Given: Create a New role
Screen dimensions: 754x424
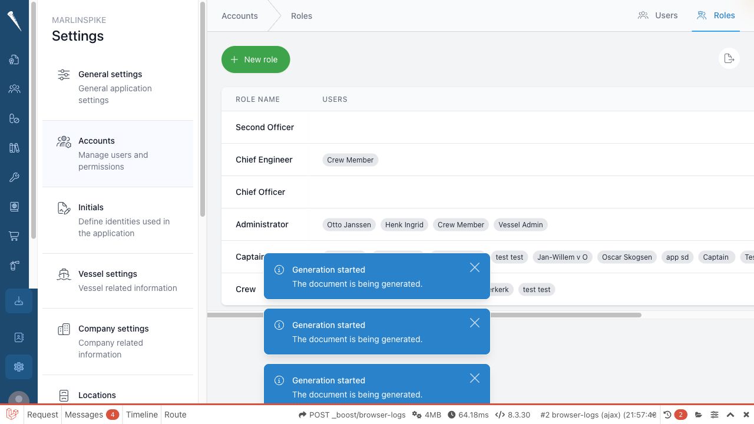Looking at the screenshot, I should coord(256,59).
